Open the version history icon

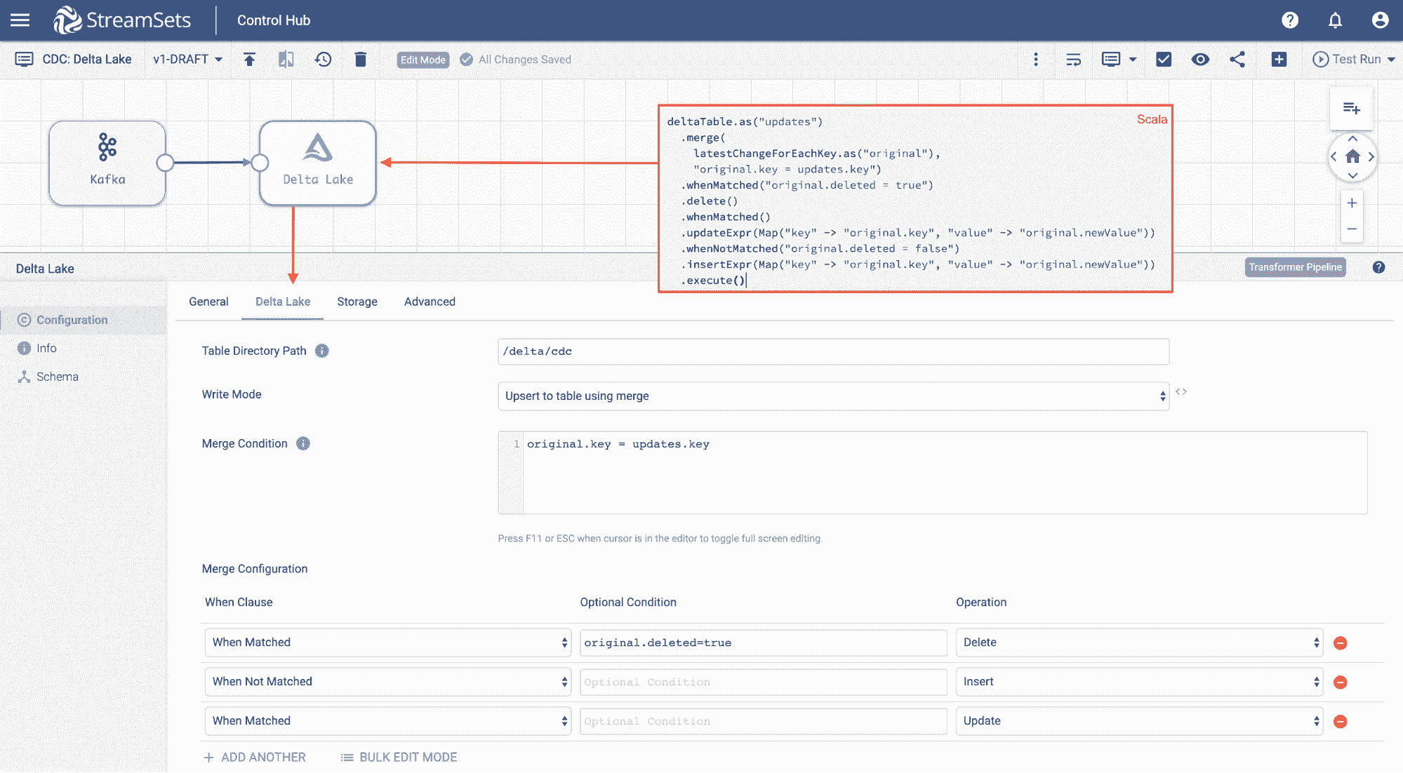(x=323, y=60)
